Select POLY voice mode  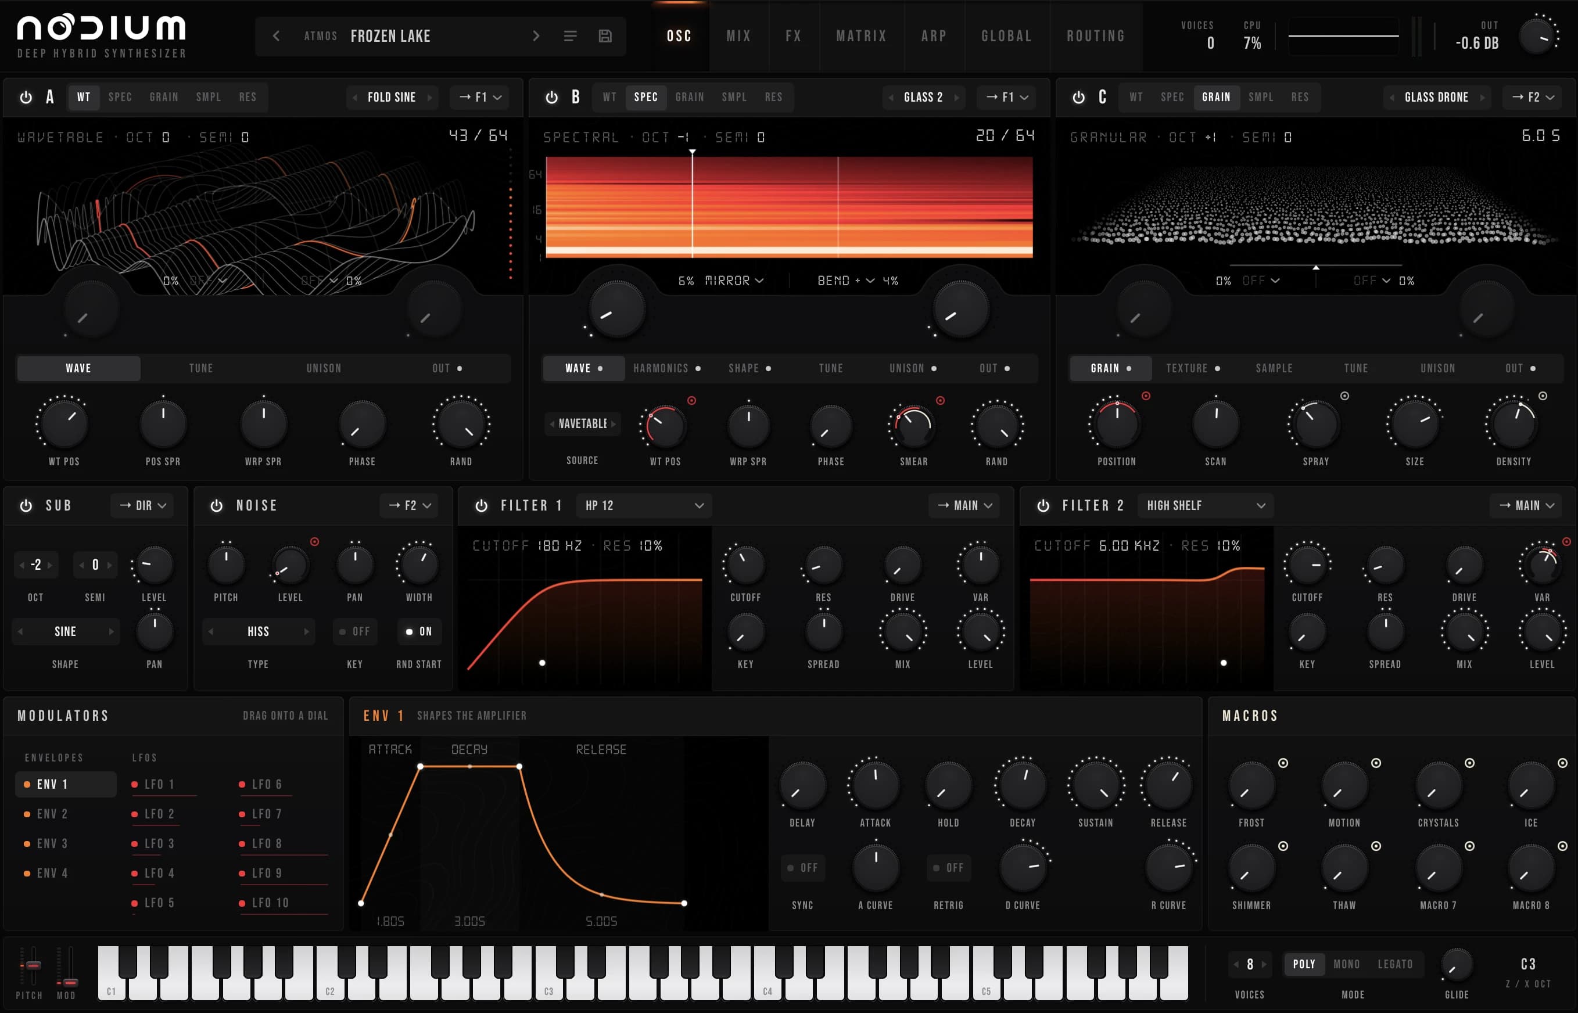coord(1304,964)
